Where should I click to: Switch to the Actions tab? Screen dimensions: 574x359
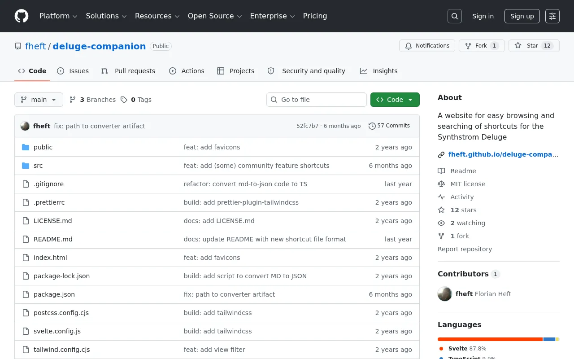click(187, 71)
